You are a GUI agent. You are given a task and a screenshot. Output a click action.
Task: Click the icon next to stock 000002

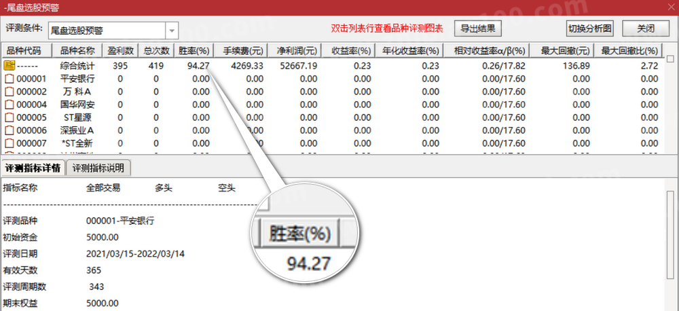pos(10,92)
